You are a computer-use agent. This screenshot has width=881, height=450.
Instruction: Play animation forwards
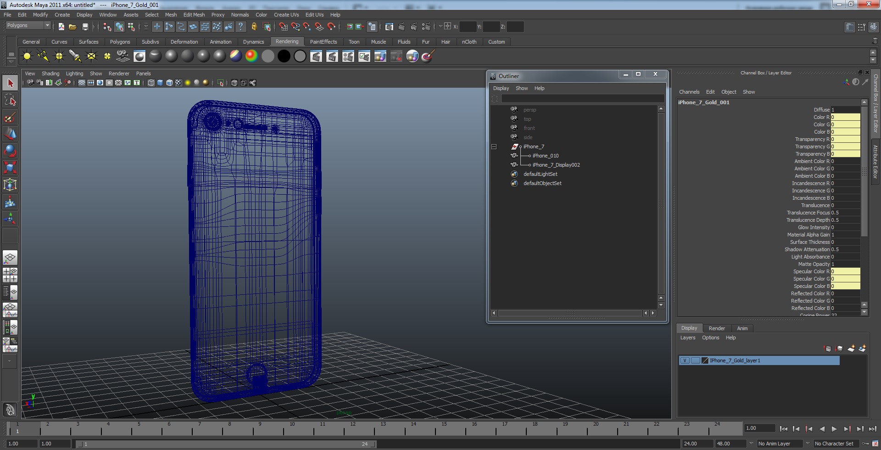click(x=834, y=429)
